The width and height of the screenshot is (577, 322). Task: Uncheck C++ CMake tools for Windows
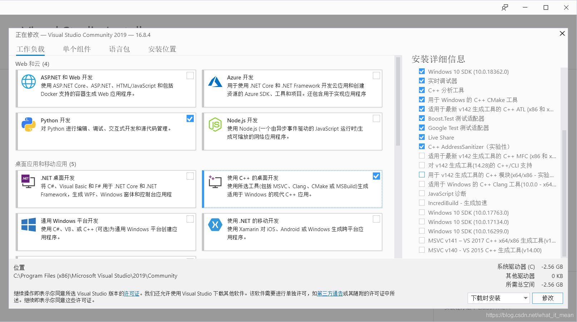pos(422,100)
